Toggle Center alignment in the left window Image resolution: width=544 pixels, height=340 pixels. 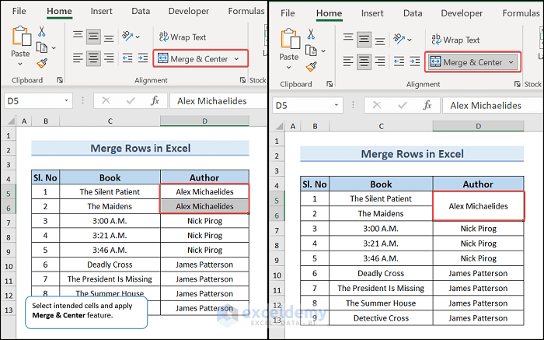[93, 58]
